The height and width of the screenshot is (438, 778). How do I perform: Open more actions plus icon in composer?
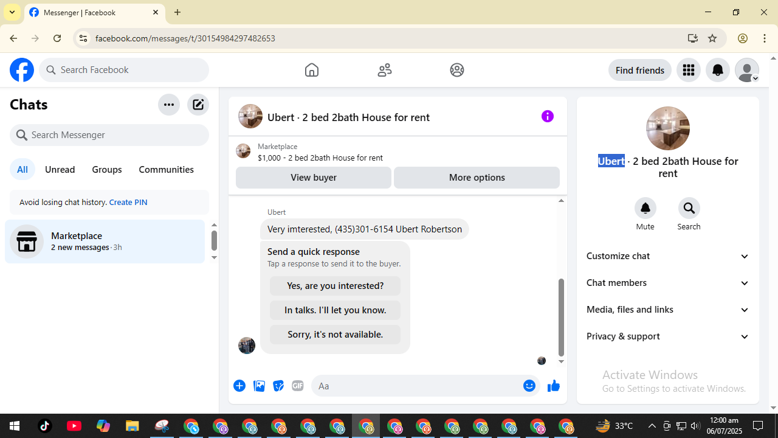pos(239,386)
